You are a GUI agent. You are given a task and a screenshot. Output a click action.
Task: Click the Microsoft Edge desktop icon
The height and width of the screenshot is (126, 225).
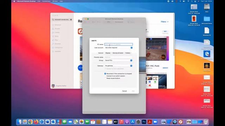coord(207,54)
